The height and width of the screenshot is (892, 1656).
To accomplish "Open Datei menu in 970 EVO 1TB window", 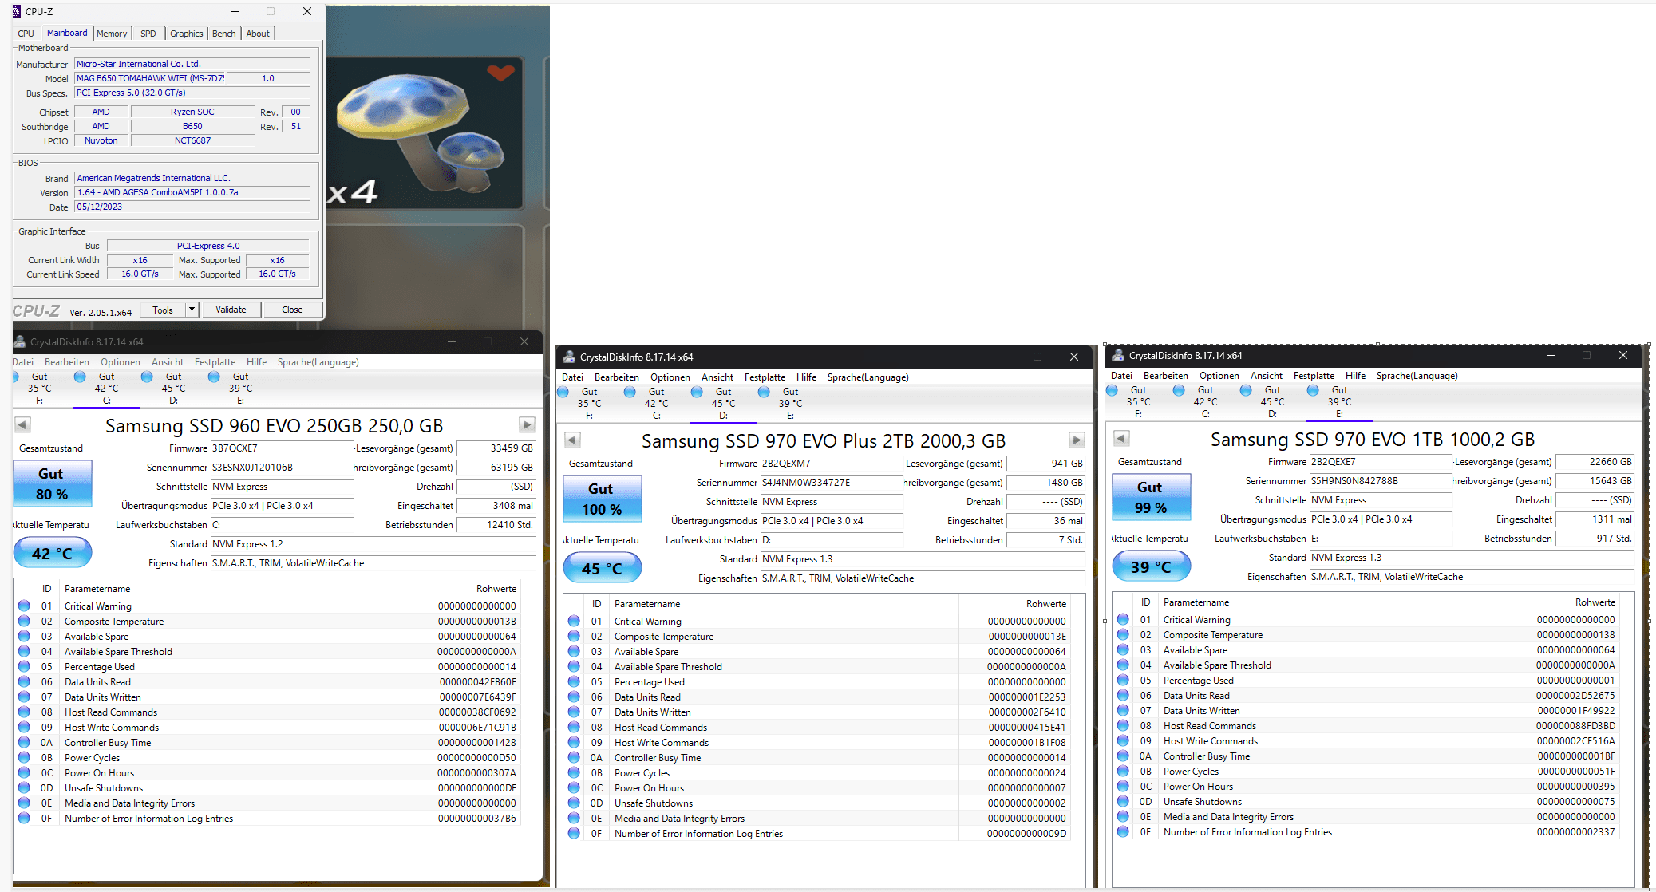I will (1121, 376).
